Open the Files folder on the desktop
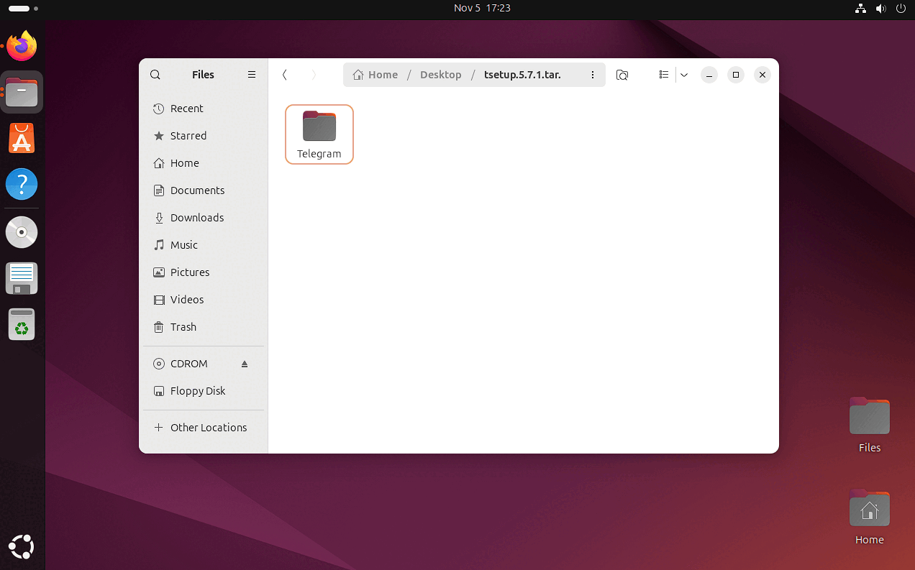Screen dimensions: 915x570 pyautogui.click(x=870, y=425)
